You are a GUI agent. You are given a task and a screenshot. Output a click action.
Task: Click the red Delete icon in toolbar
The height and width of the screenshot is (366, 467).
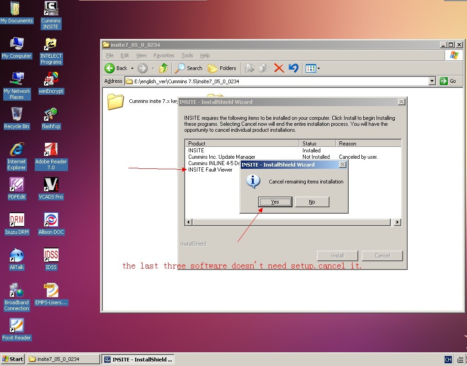279,68
